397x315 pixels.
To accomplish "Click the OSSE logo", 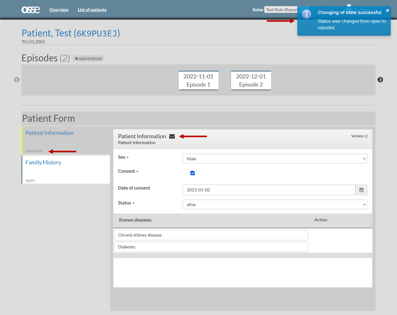I will 30,10.
